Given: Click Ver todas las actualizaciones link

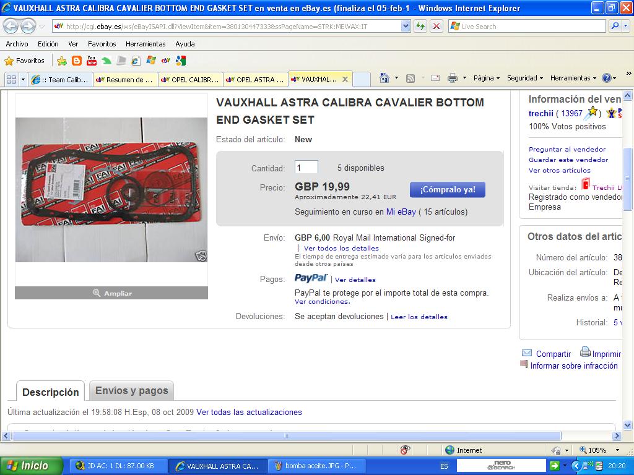Looking at the screenshot, I should (249, 412).
